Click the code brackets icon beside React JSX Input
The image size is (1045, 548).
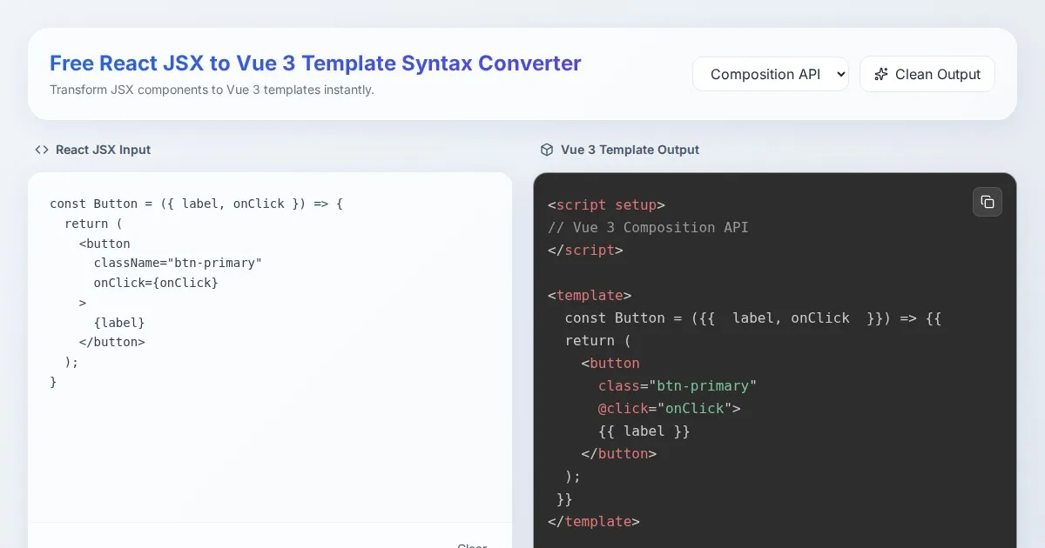point(42,150)
